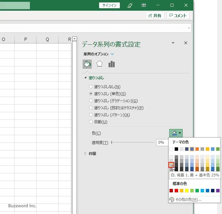The image size is (222, 214).
Task: Choose the 自動 fill radio button
Action: 91,122
